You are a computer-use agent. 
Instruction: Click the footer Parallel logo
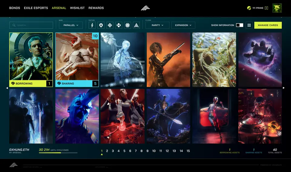[14, 165]
